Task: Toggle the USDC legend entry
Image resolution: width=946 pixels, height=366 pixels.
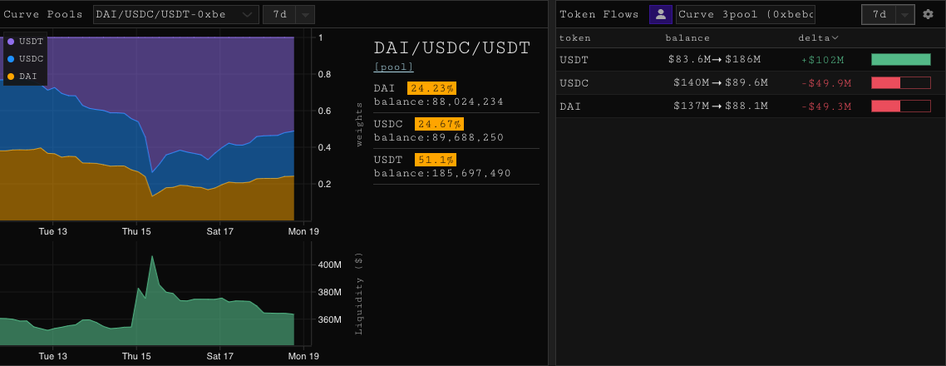Action: coord(25,59)
